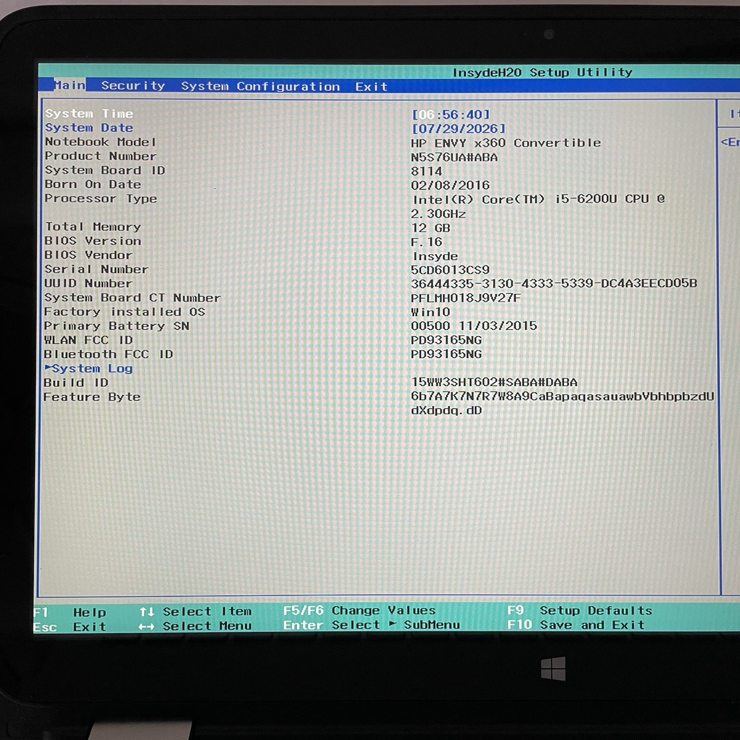Click the Feature Byte string starting 6b7A7K7N
Image resolution: width=740 pixels, height=740 pixels.
click(x=562, y=396)
